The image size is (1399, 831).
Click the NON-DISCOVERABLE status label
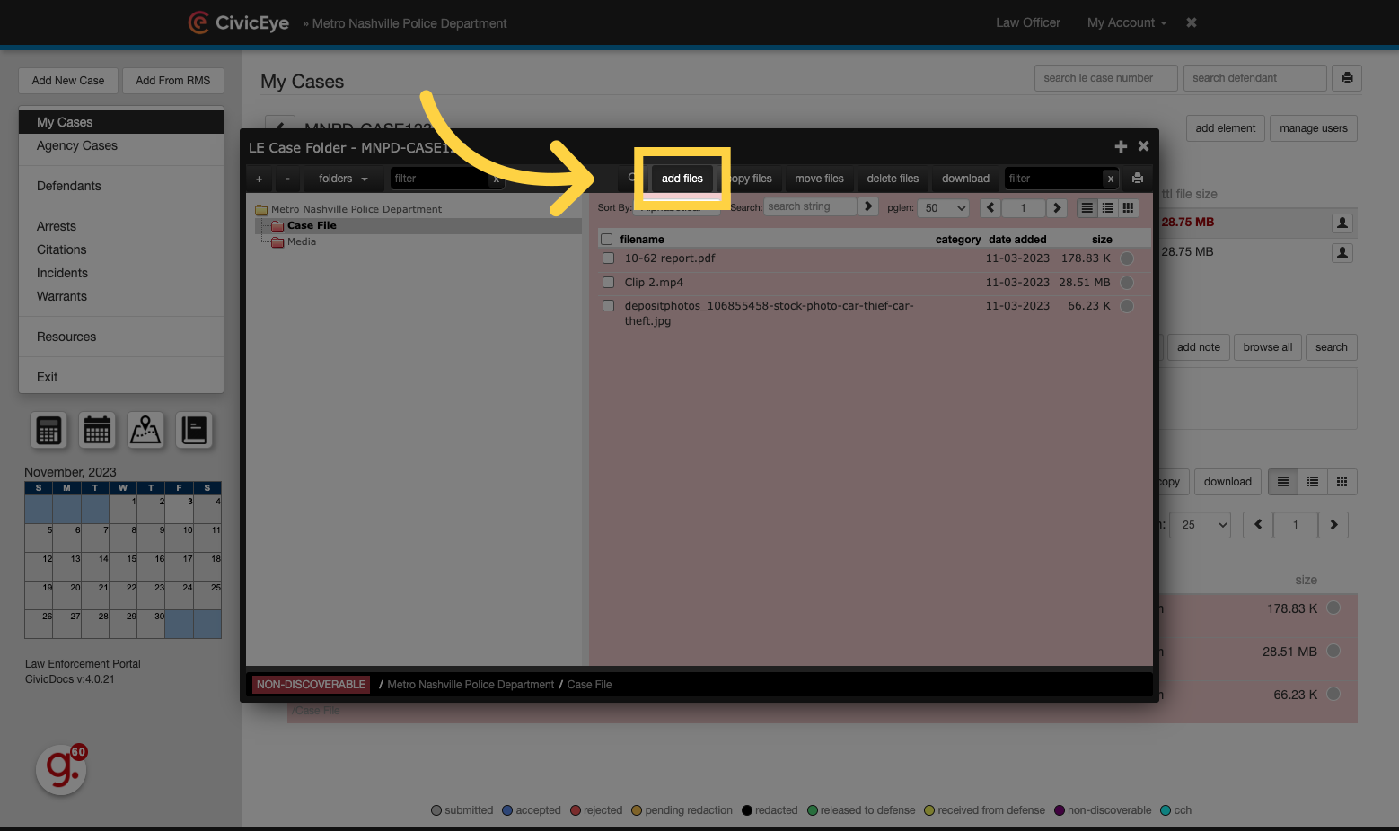(312, 685)
